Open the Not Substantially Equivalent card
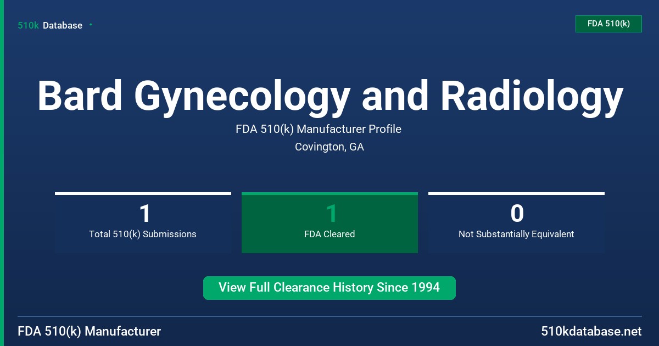The image size is (659, 346). (516, 223)
